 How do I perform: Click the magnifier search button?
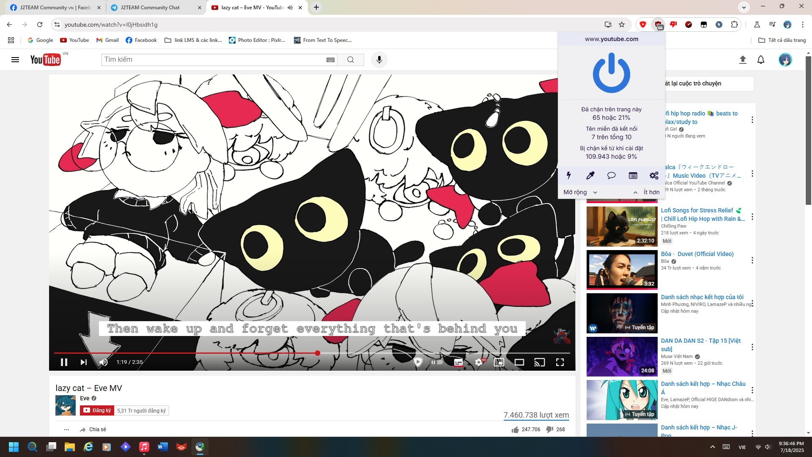click(x=351, y=60)
